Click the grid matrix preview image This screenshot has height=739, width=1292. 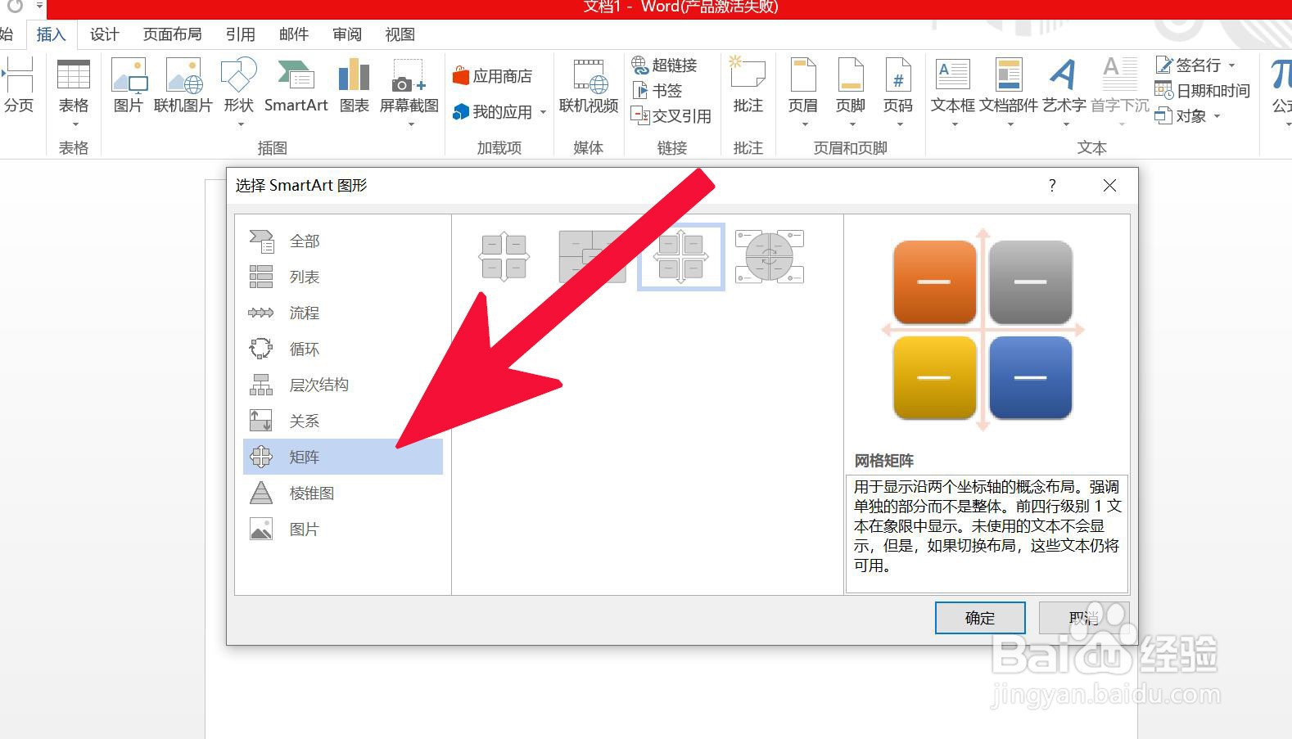click(x=983, y=330)
